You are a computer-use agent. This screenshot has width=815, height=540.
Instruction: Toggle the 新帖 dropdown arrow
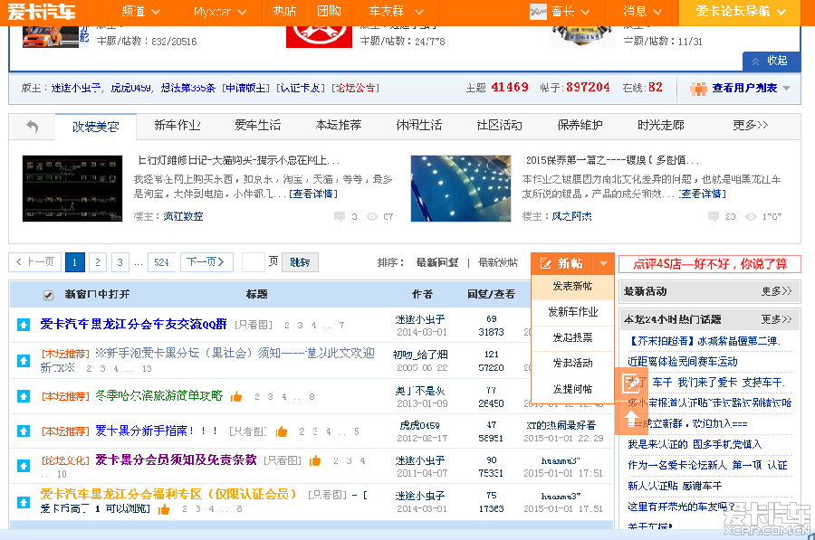603,263
